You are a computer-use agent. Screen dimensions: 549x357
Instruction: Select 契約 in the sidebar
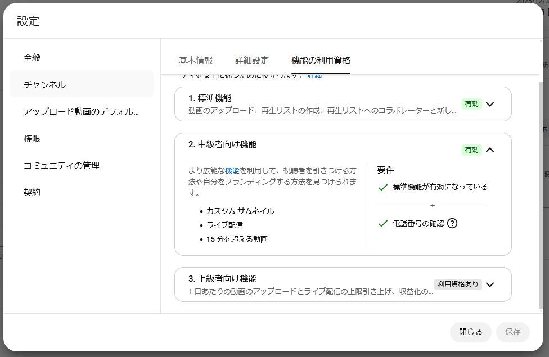(x=32, y=192)
